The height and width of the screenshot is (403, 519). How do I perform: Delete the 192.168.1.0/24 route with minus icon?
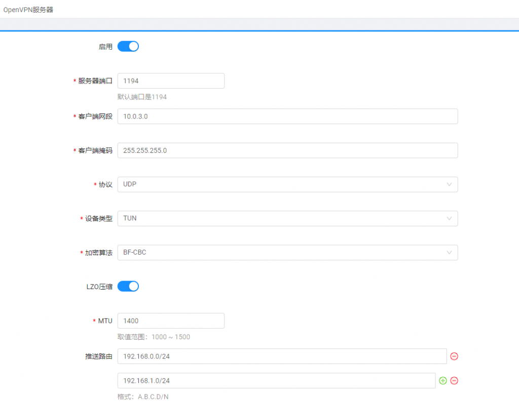pyautogui.click(x=454, y=381)
